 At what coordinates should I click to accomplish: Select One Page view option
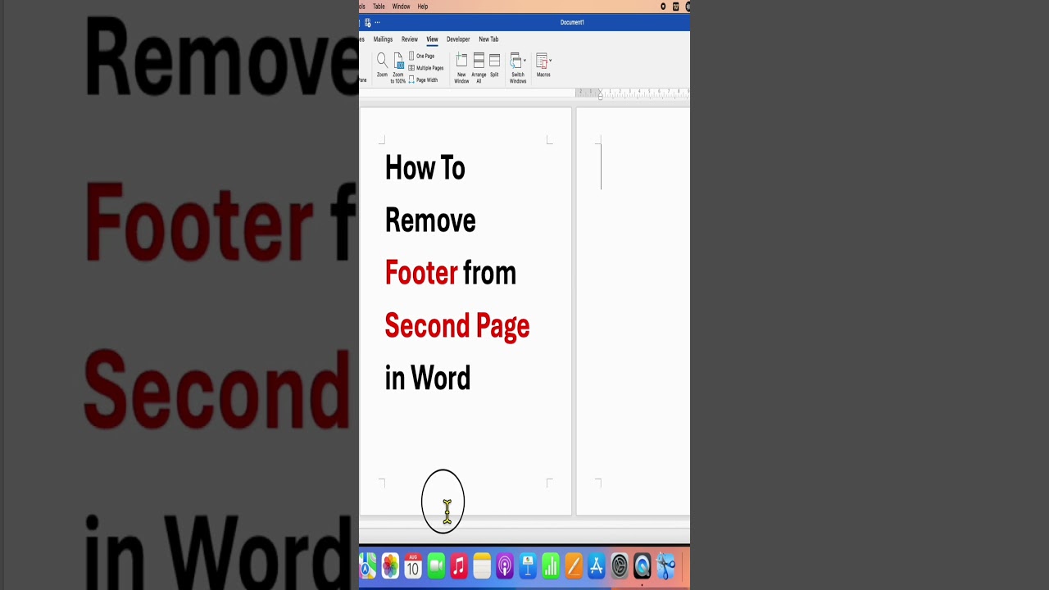422,56
